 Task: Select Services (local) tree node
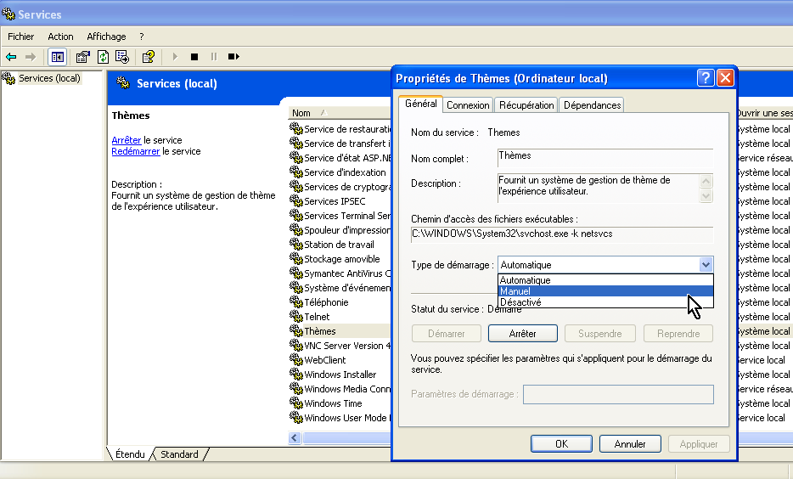pyautogui.click(x=49, y=78)
